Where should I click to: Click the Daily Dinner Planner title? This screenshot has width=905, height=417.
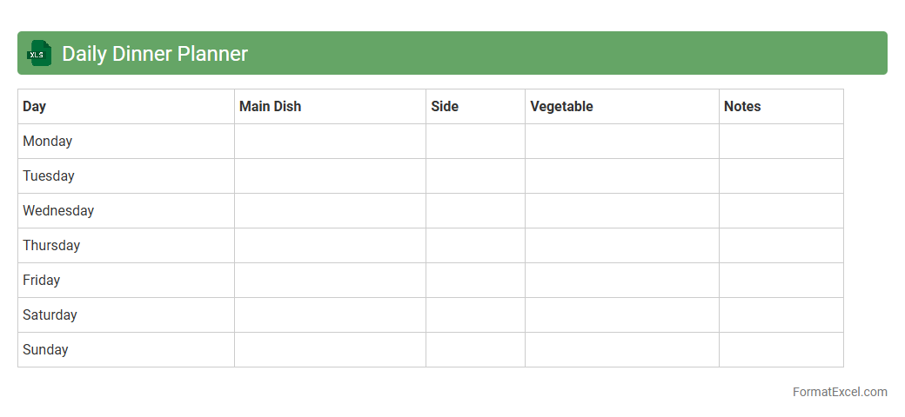click(x=155, y=54)
